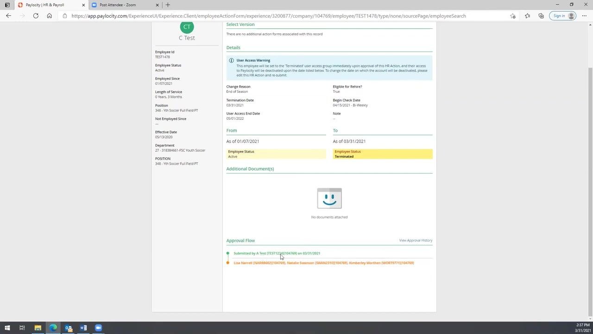The image size is (593, 334).
Task: Click the Lisa Narrell approver name
Action: pyautogui.click(x=259, y=263)
